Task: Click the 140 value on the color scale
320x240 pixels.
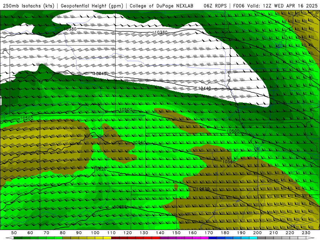Action: coord(160,233)
